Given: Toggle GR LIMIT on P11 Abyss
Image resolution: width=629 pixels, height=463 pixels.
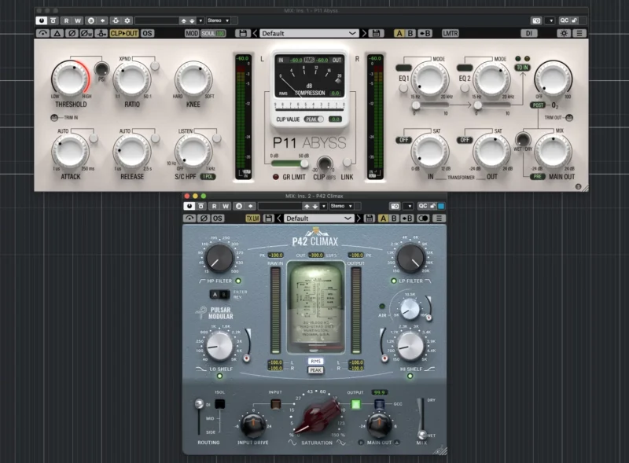Looking at the screenshot, I should (x=276, y=177).
